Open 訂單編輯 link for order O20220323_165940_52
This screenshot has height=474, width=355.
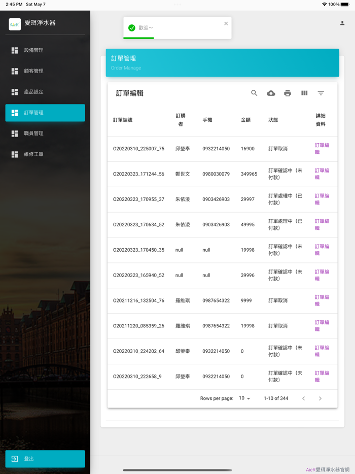322,275
